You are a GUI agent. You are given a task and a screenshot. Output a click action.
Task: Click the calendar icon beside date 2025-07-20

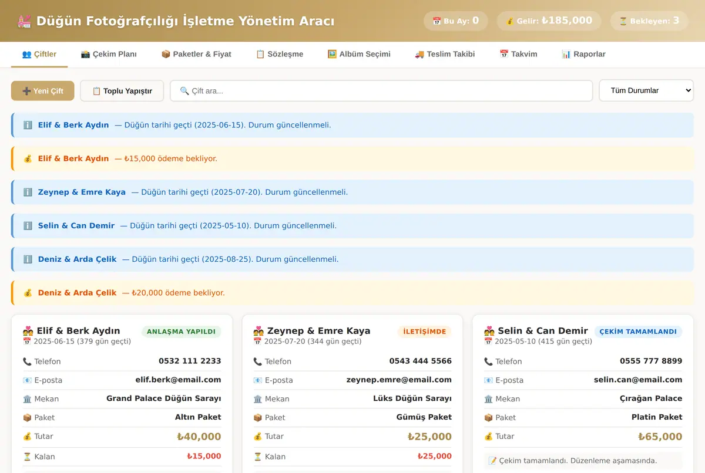pyautogui.click(x=257, y=342)
